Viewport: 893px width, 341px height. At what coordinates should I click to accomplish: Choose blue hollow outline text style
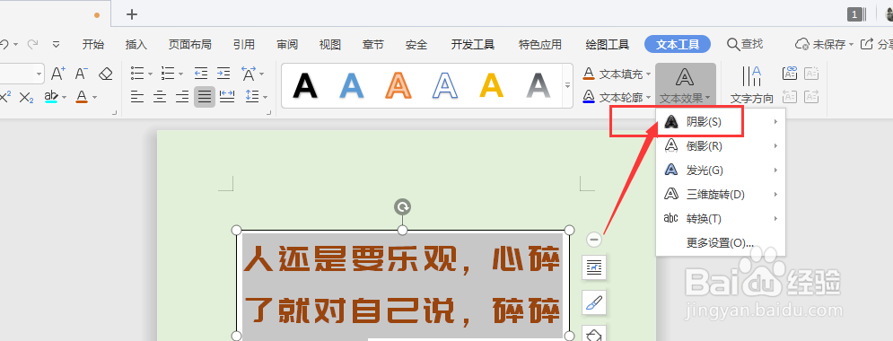click(x=445, y=86)
